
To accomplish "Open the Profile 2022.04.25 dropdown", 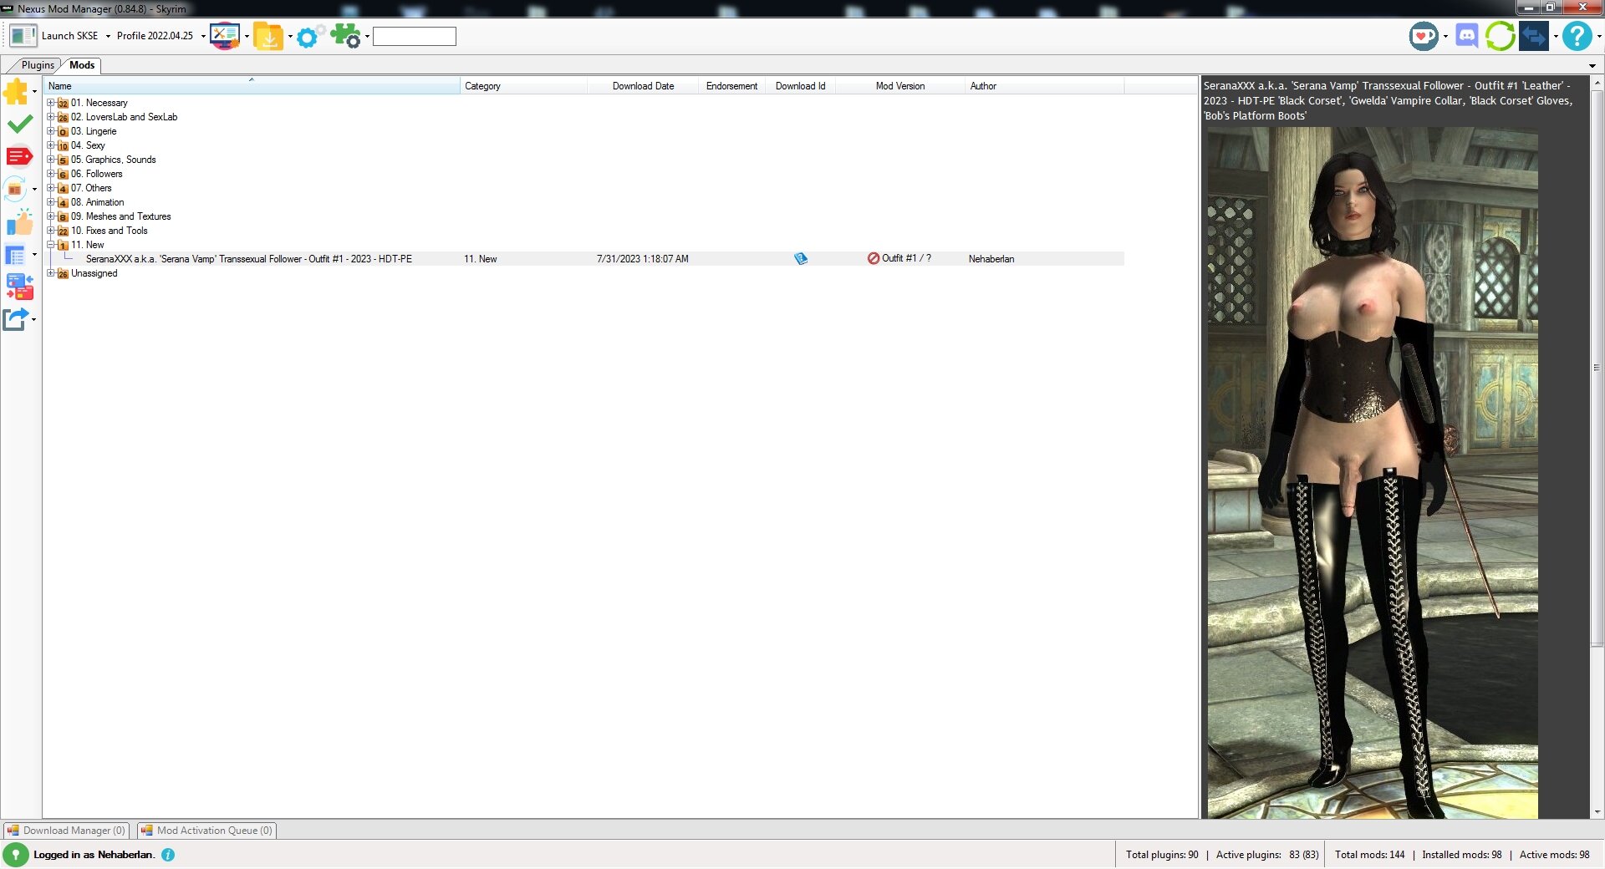I will click(203, 37).
